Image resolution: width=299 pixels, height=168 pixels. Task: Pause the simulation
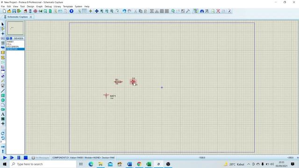[19, 158]
